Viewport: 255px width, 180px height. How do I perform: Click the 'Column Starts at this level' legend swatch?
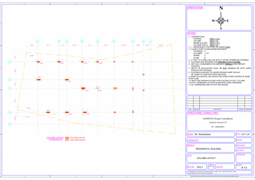[67, 140]
